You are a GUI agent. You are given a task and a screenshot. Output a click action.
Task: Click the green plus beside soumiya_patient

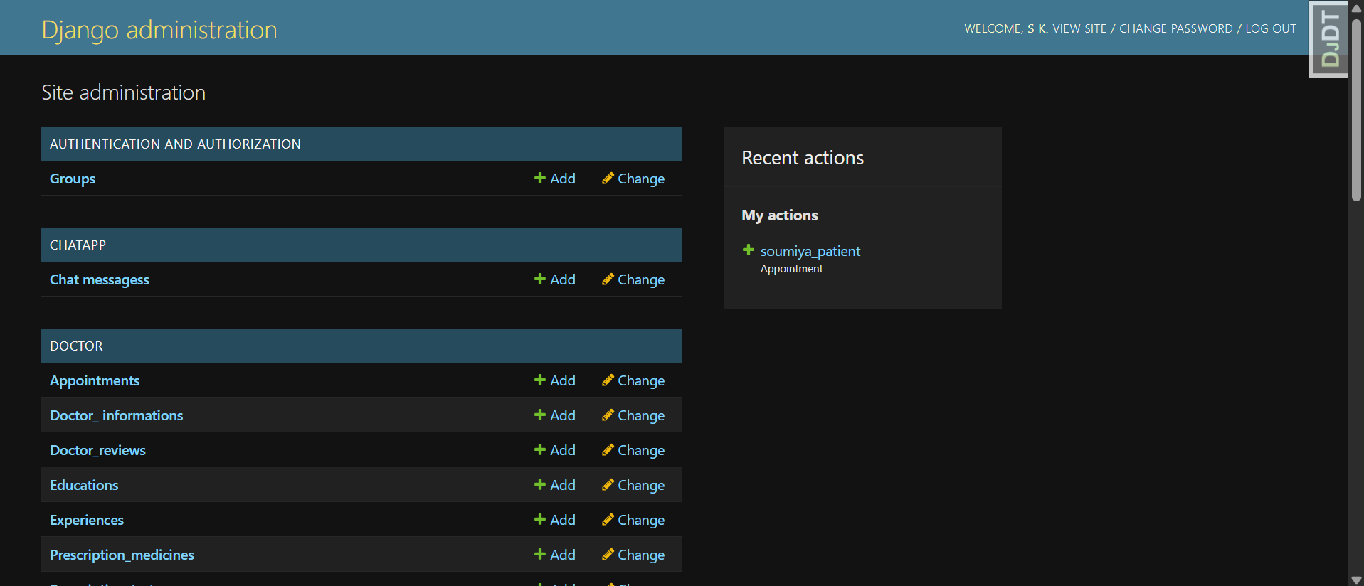(x=748, y=250)
